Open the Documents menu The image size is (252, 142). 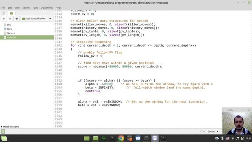[x=46, y=7]
